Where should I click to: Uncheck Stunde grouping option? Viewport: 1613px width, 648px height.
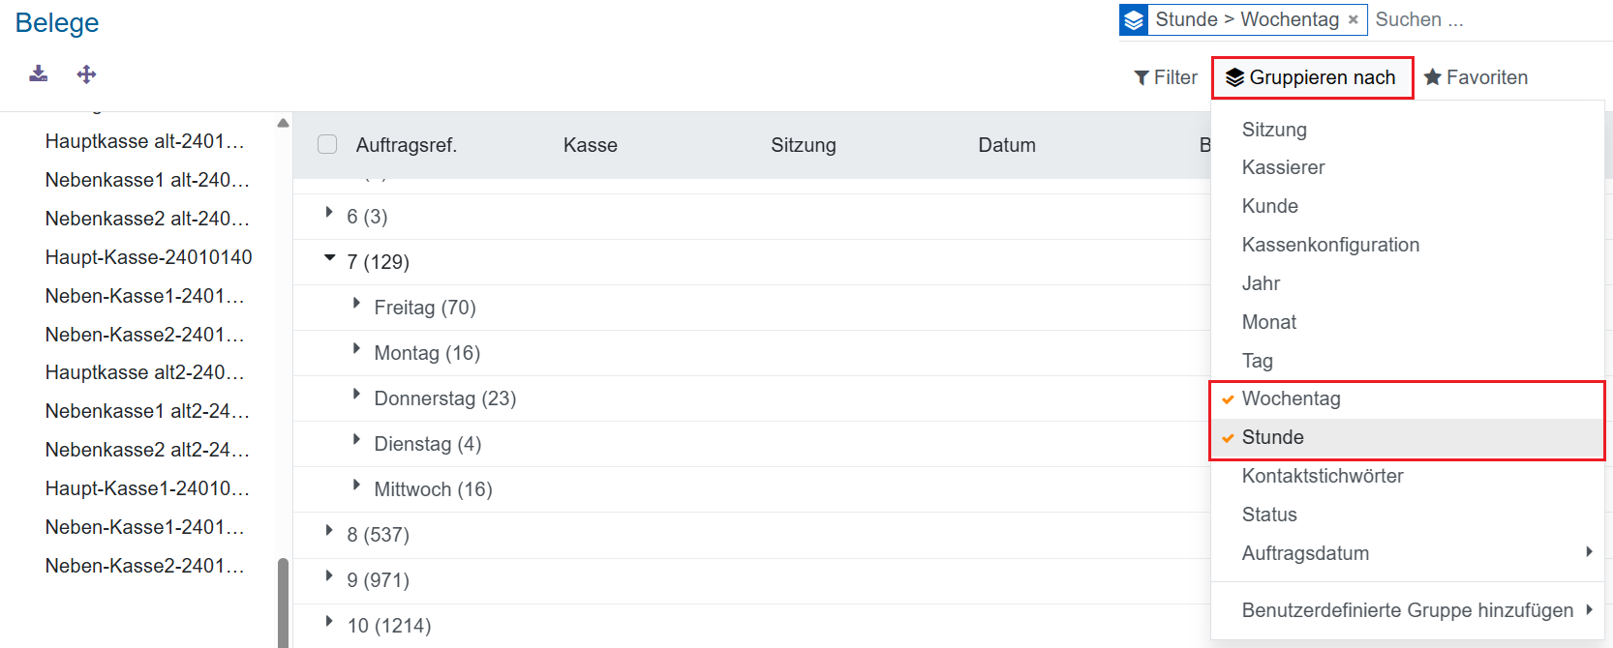(x=1272, y=437)
